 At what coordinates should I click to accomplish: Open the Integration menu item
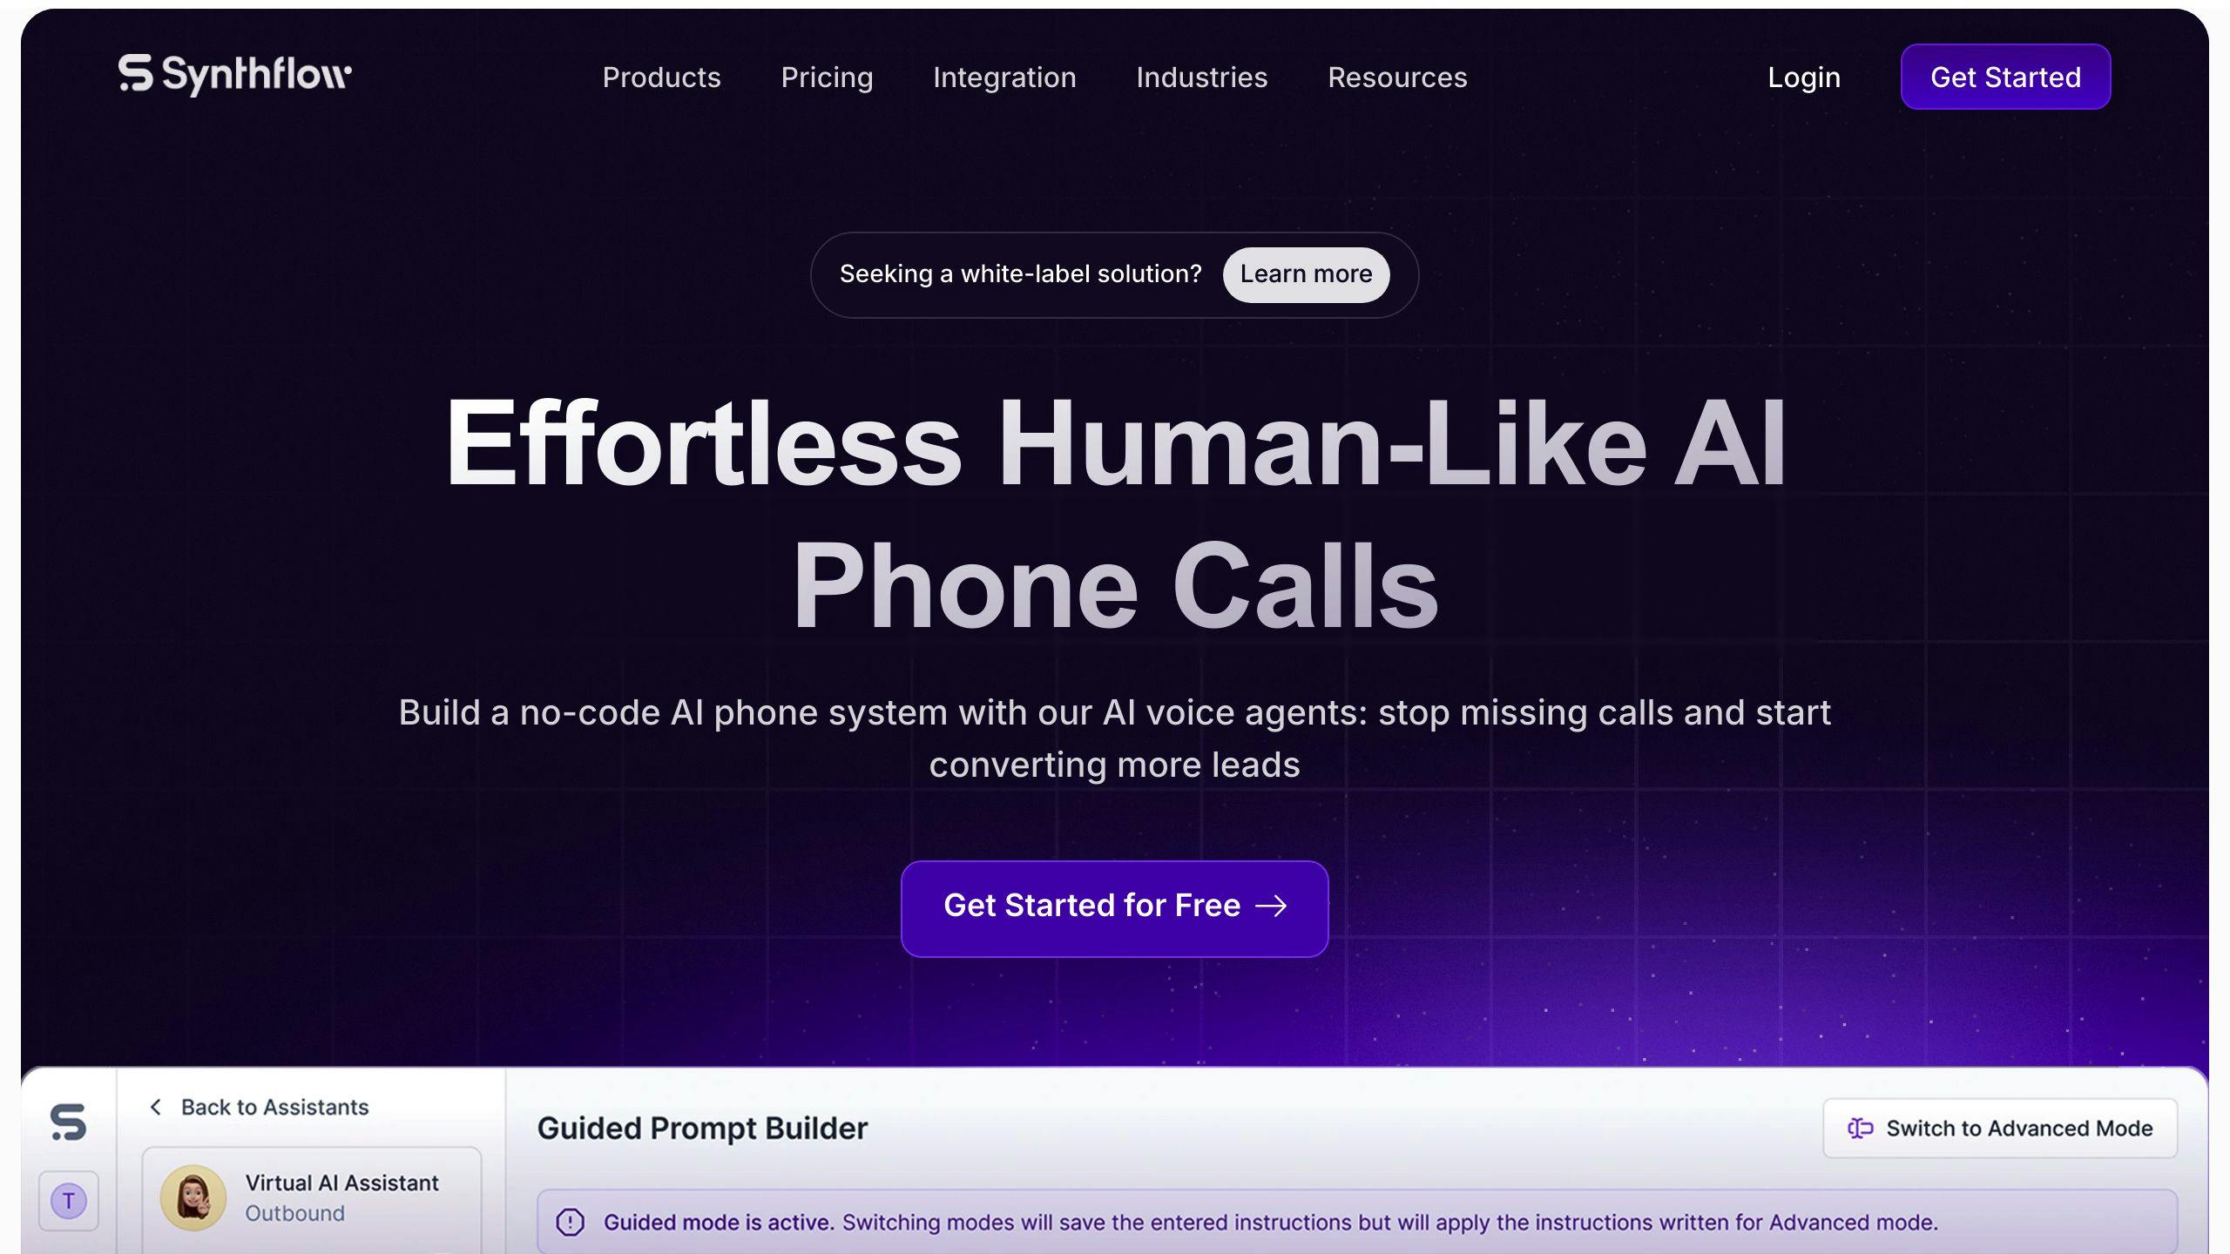tap(1003, 77)
